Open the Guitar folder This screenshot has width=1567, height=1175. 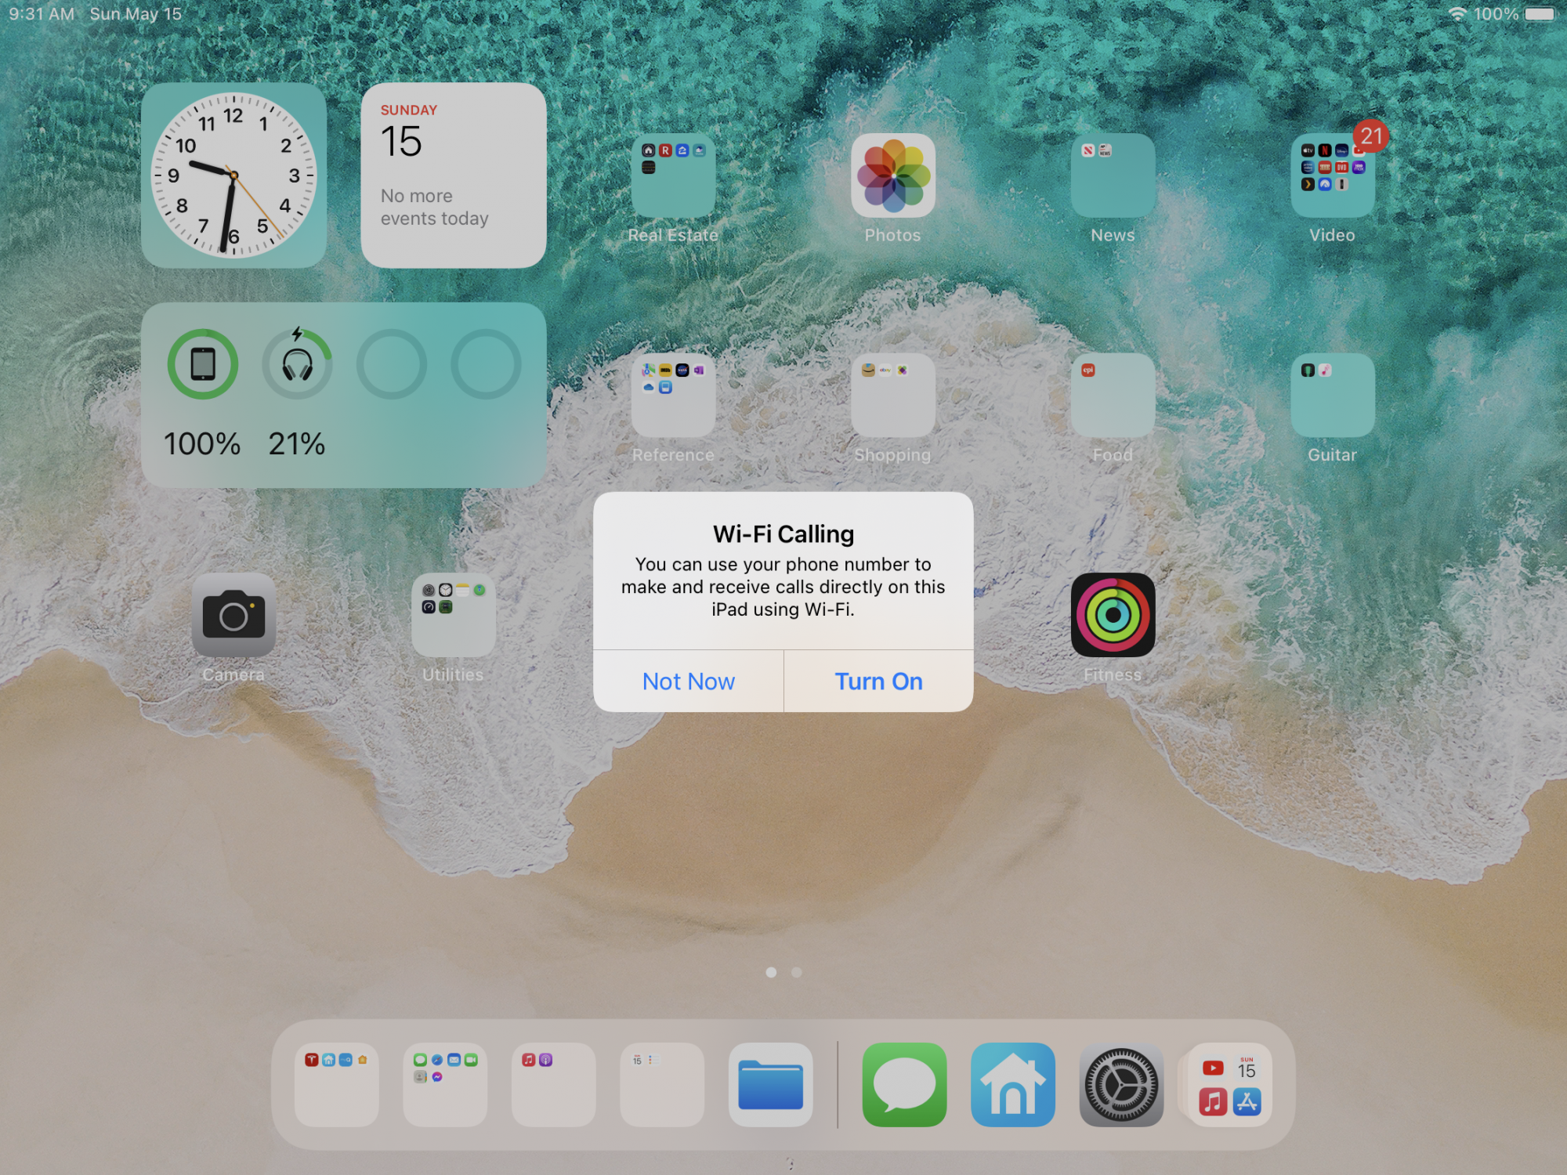click(1332, 396)
